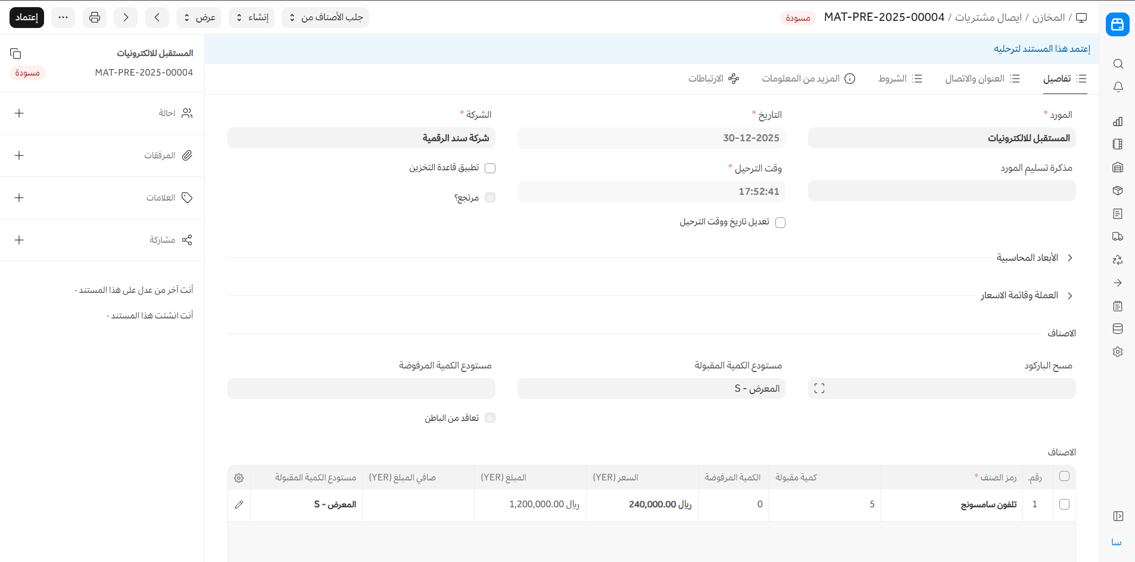
Task: Open the three-dots more options menu
Action: click(x=63, y=17)
